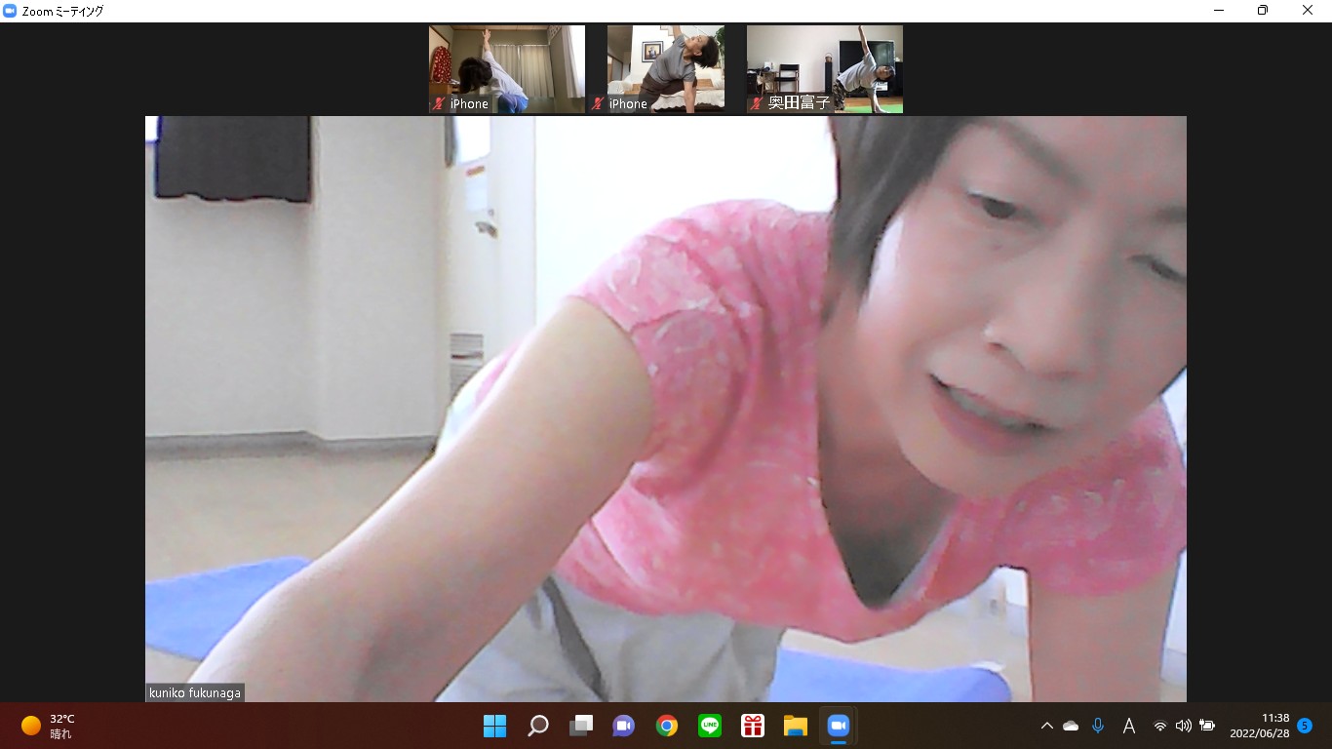Screen dimensions: 1332x749
Task: Open the clock and calendar showing 11:38
Action: point(1260,726)
